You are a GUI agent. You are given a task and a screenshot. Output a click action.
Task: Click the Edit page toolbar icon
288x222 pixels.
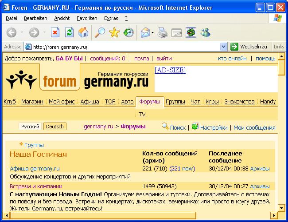(x=176, y=33)
